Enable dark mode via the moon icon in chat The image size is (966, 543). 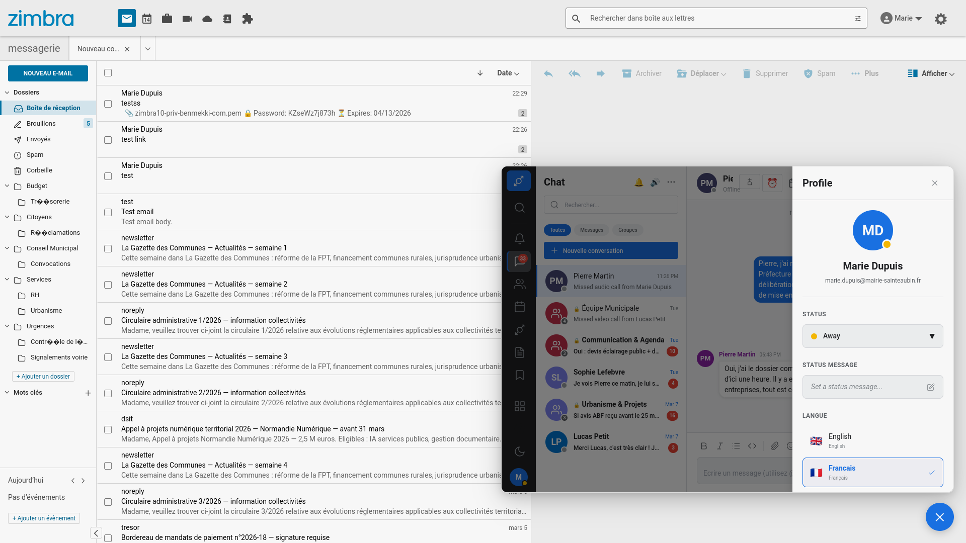519,451
